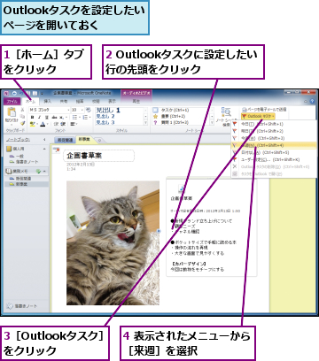Viewport: 319px width, 361px height.
Task: Click the page tag icon beside title
Action: [57, 150]
